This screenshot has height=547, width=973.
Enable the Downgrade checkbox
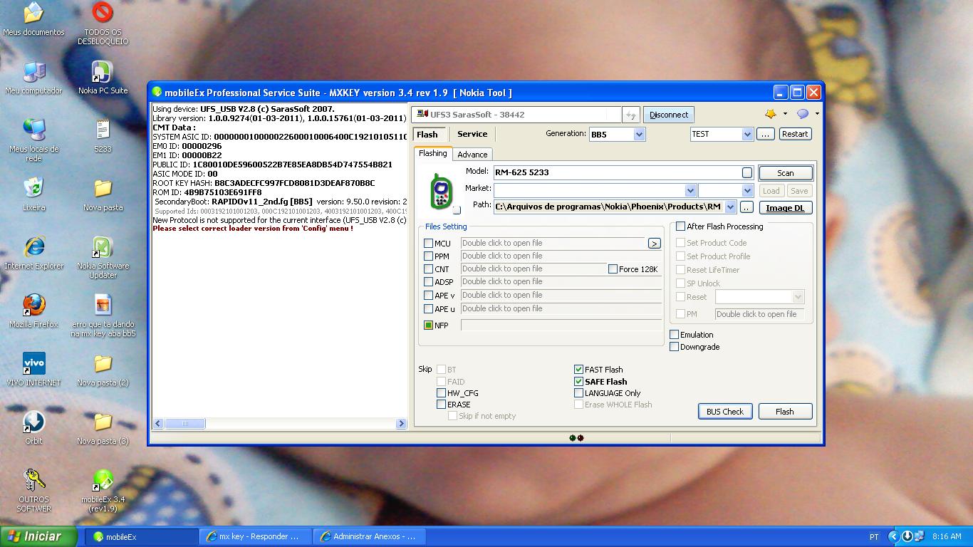(x=674, y=347)
